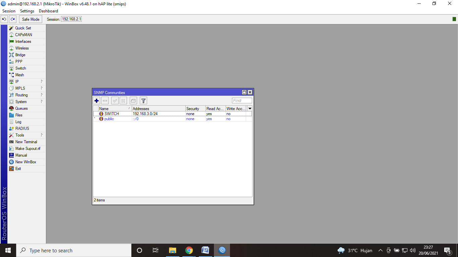Open the Files list
458x257 pixels.
click(x=26, y=115)
